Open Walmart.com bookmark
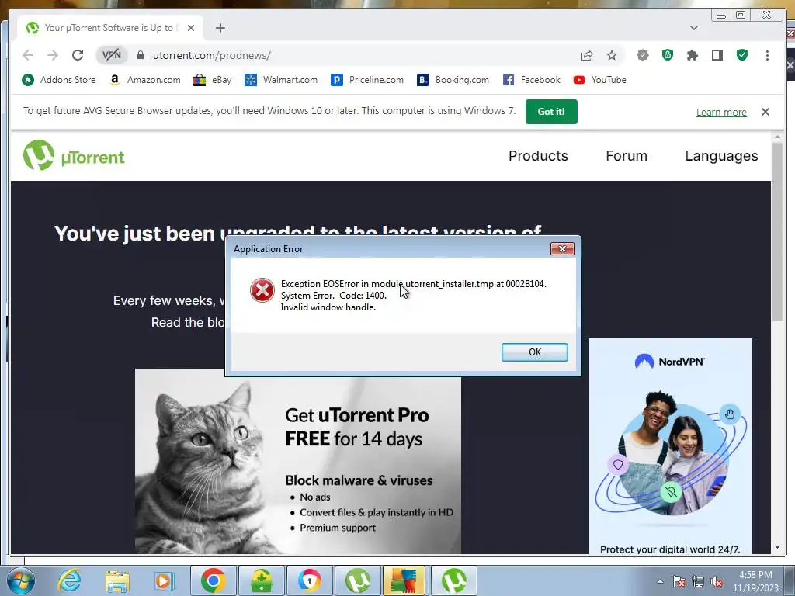This screenshot has width=795, height=596. [x=281, y=80]
